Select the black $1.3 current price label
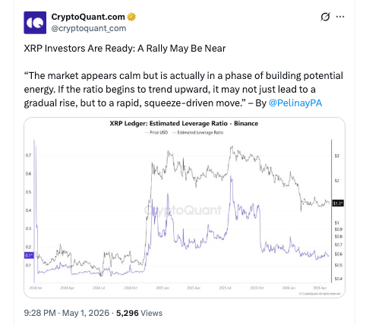366x325 pixels. 338,204
